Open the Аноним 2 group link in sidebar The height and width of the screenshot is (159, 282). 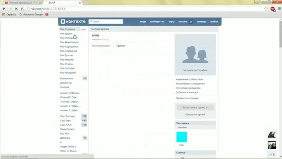tap(70, 106)
